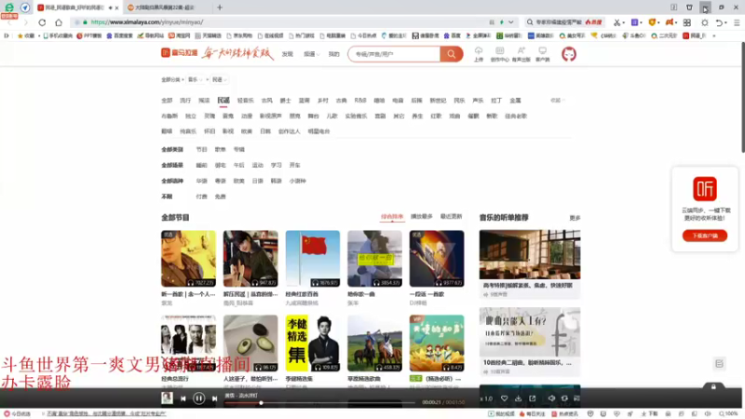Click the red 下载客户端 download button
The height and width of the screenshot is (419, 745).
pos(705,236)
